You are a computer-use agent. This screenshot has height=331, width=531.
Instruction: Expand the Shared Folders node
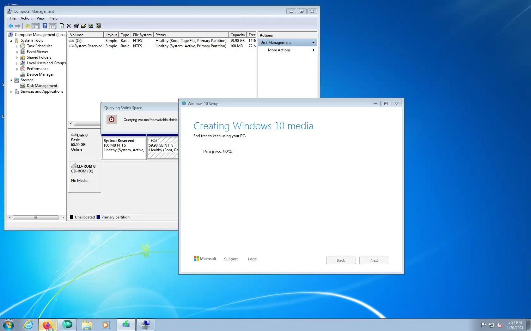(17, 58)
